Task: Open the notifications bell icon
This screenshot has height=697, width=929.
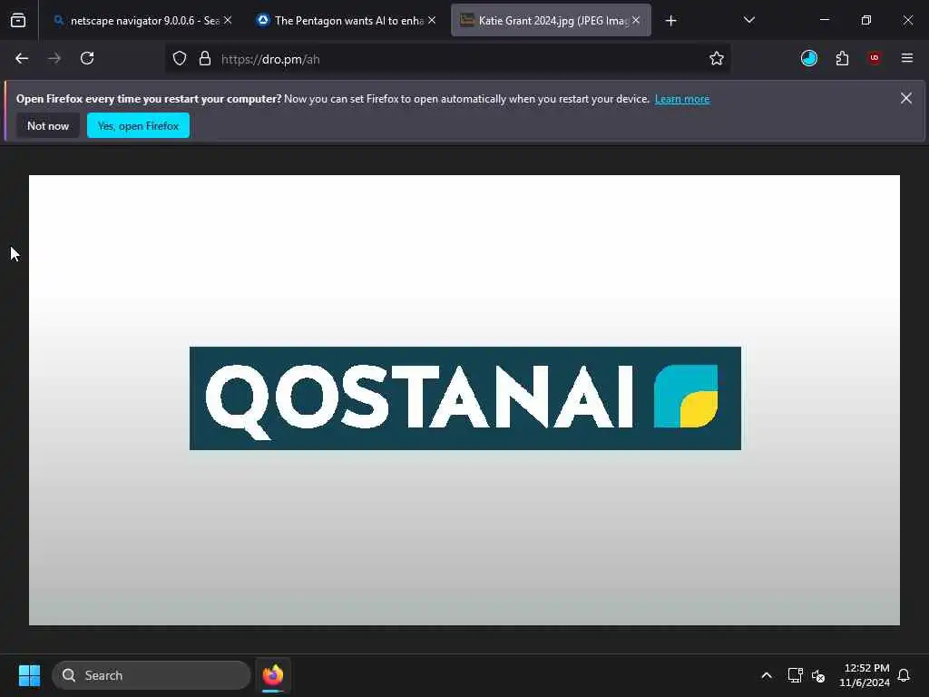Action: click(904, 675)
